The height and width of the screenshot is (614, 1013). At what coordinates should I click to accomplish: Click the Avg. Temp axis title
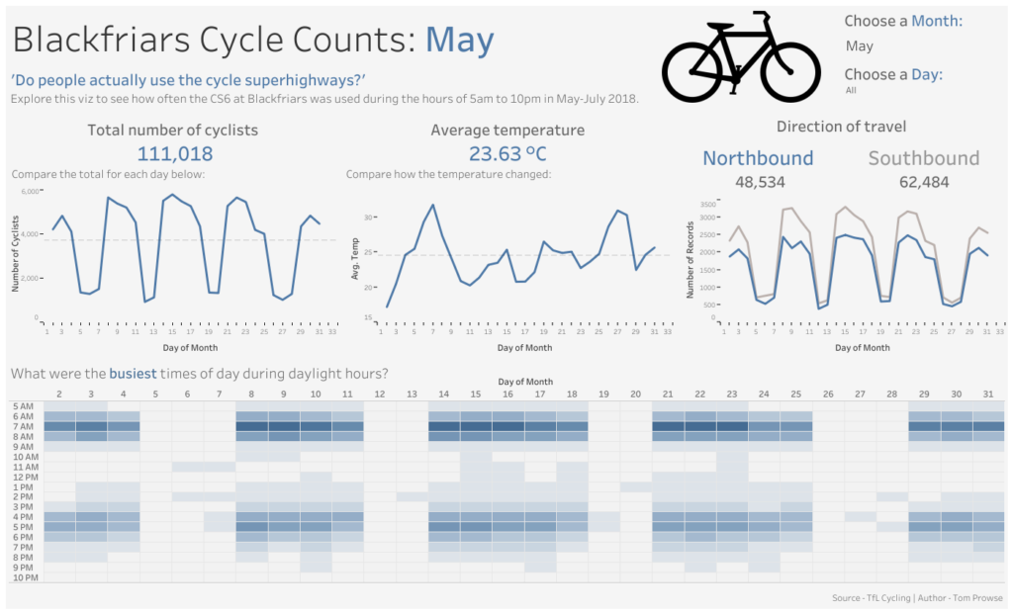355,258
